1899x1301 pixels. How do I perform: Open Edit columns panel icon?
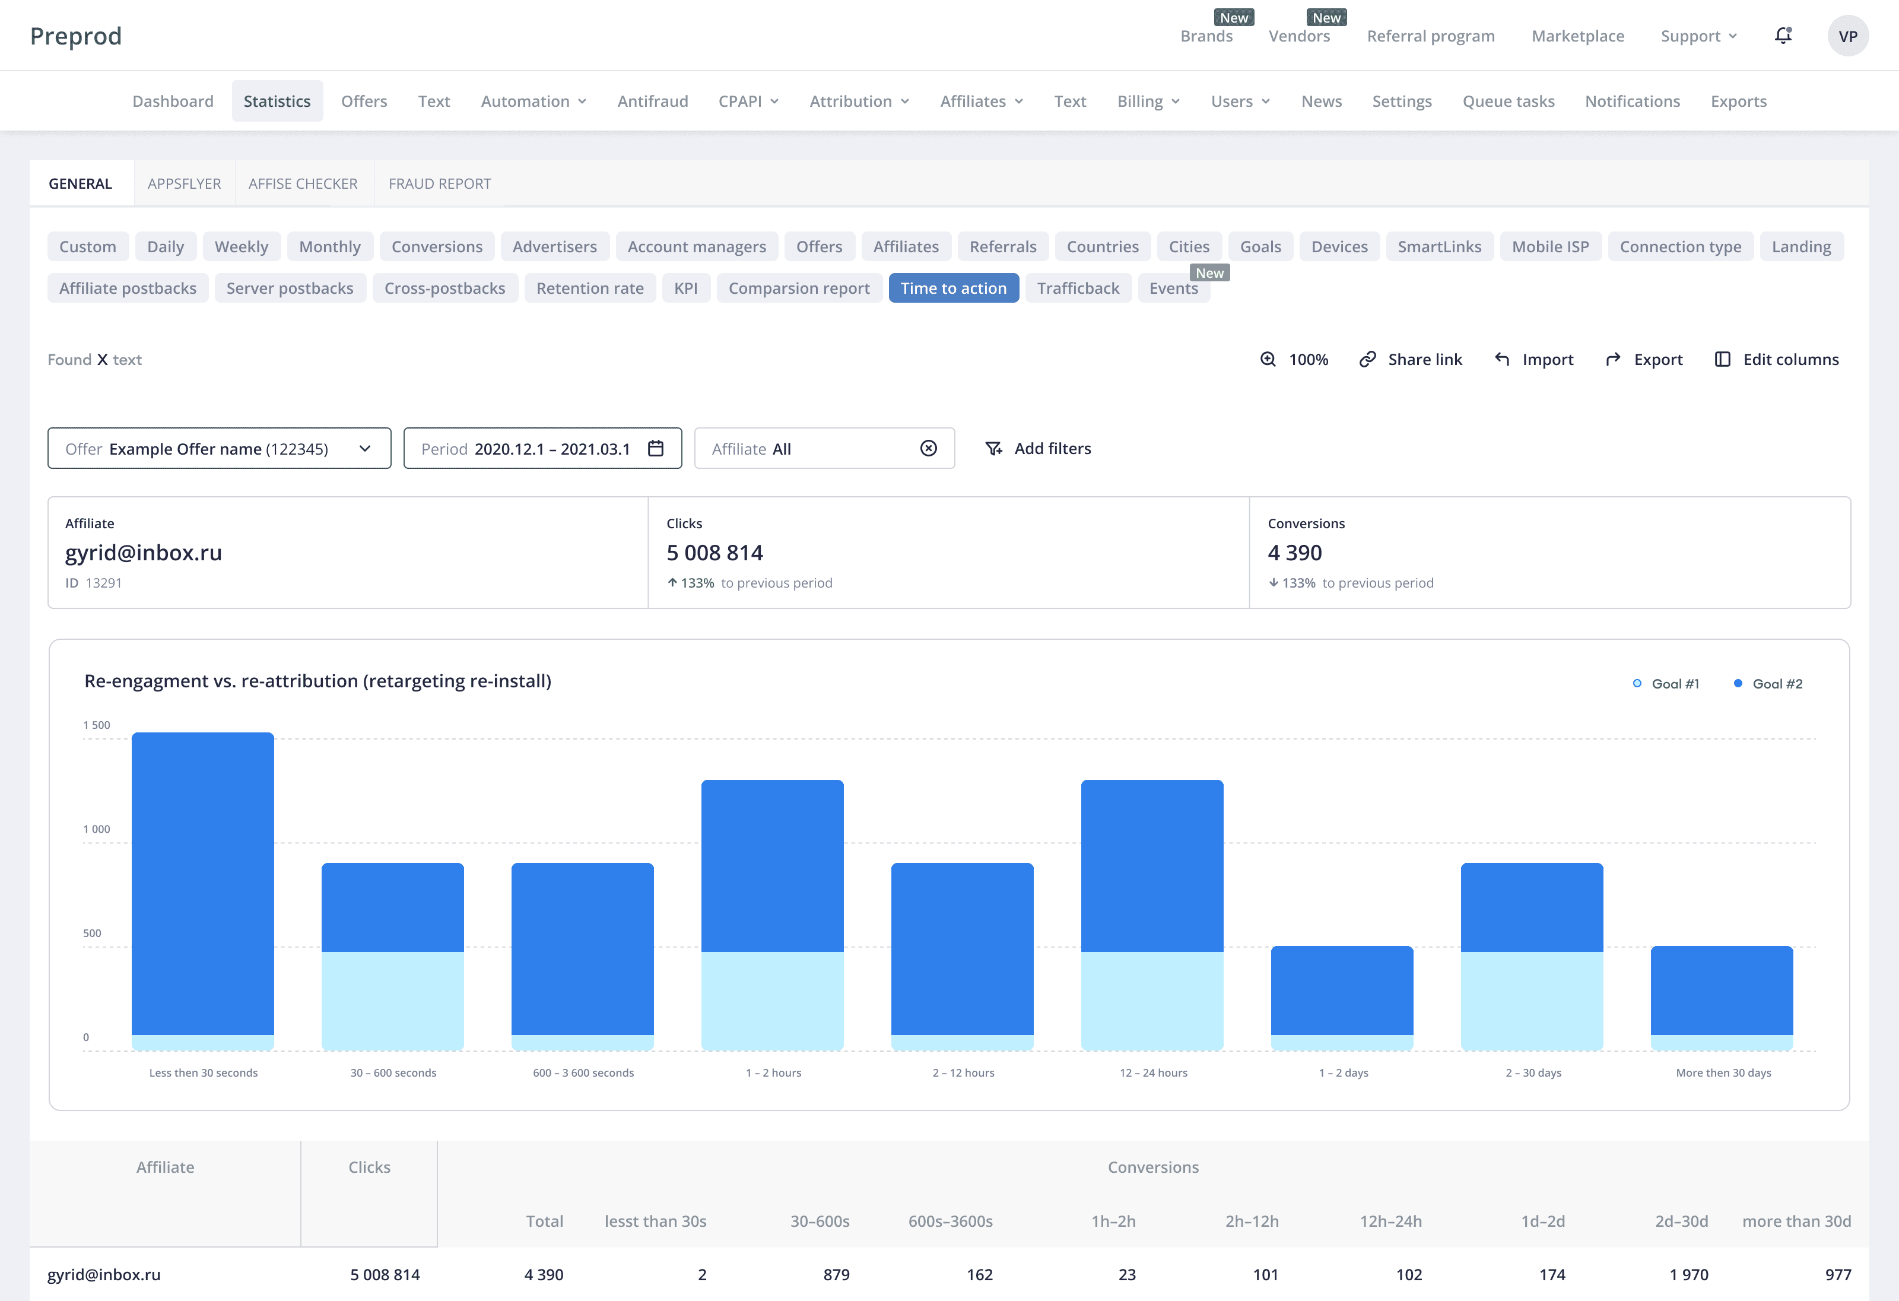point(1723,360)
